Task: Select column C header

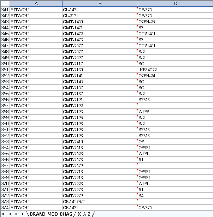Action: pyautogui.click(x=175, y=4)
